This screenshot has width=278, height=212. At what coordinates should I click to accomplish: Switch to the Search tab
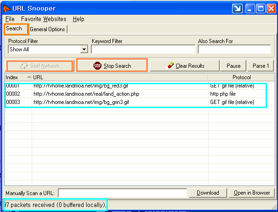pyautogui.click(x=16, y=29)
